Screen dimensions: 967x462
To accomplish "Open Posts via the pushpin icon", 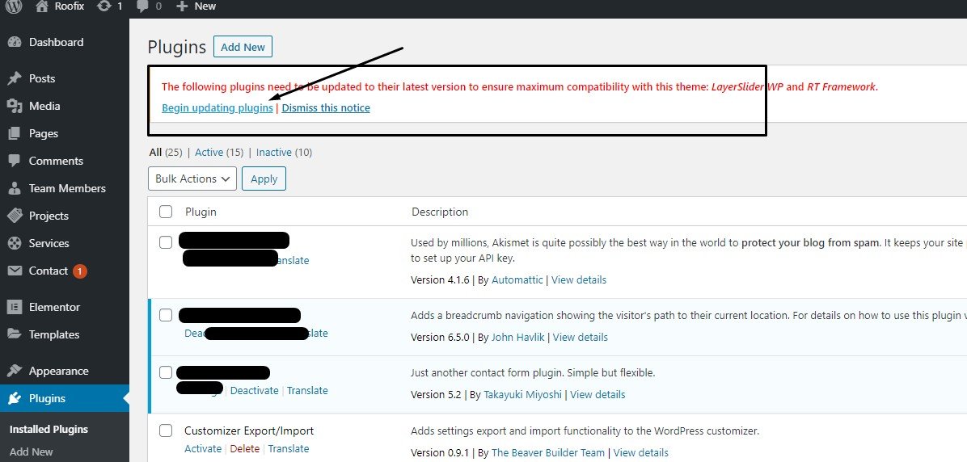I will pos(14,78).
